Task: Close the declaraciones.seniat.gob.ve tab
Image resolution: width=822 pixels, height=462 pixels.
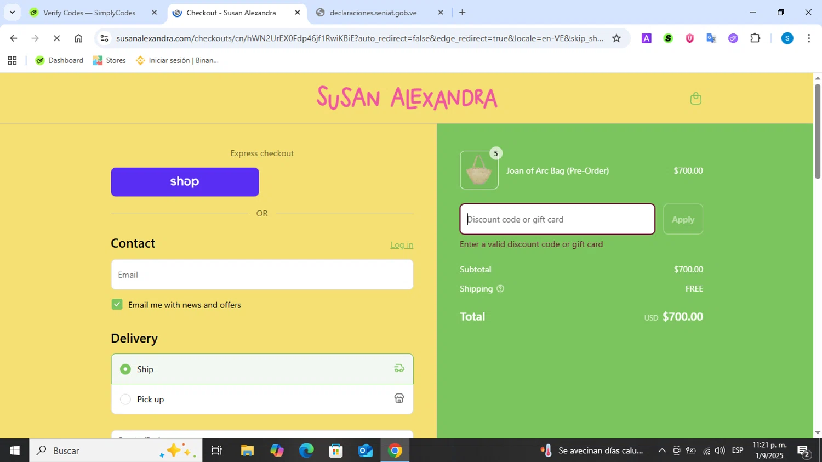Action: point(441,13)
